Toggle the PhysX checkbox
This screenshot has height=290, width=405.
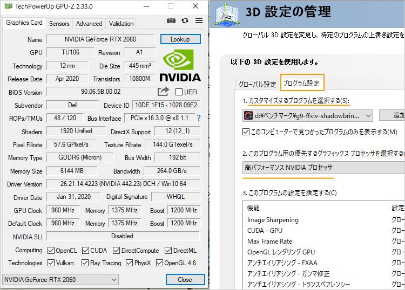(x=129, y=263)
